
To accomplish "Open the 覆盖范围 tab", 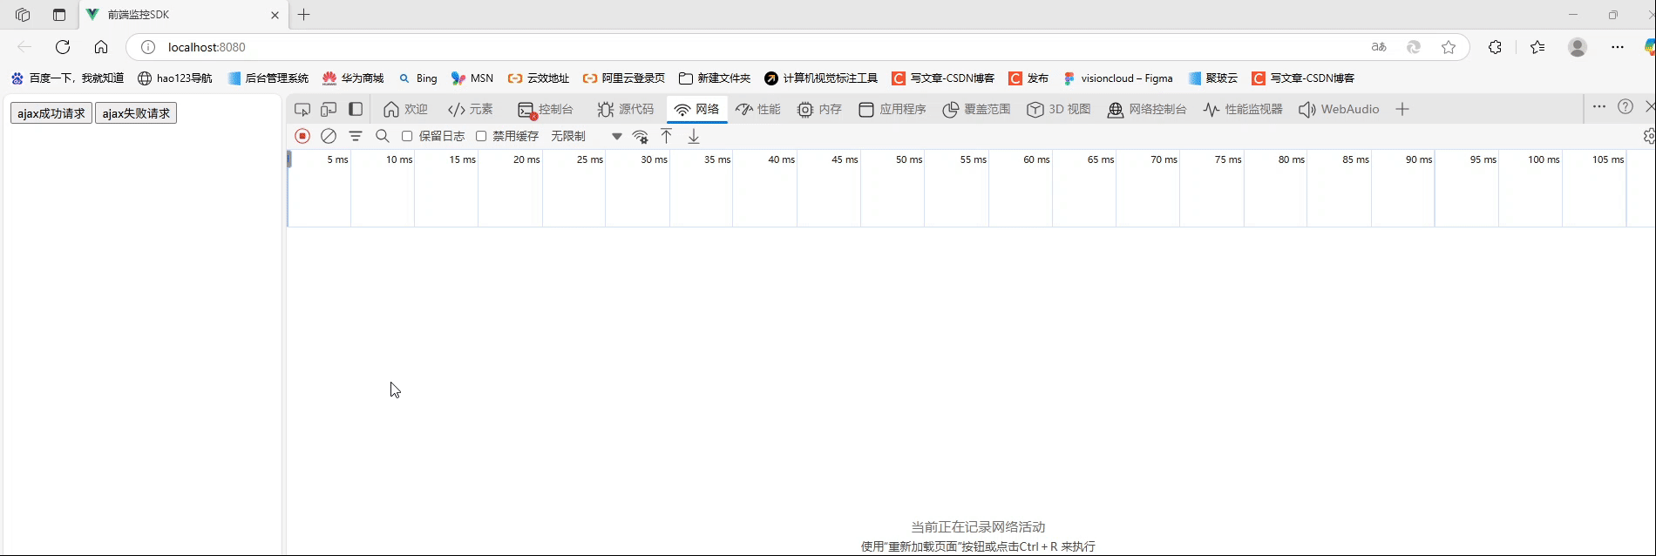I will click(x=977, y=109).
